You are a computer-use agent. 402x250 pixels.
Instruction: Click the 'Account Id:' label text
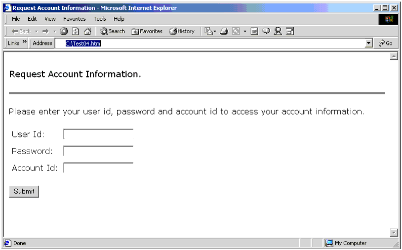pos(35,168)
